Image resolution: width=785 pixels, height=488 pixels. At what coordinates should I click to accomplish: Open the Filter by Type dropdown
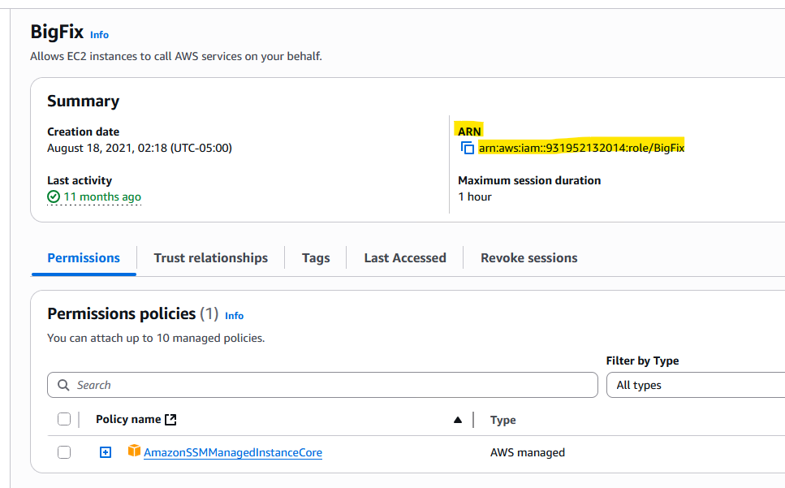coord(696,385)
